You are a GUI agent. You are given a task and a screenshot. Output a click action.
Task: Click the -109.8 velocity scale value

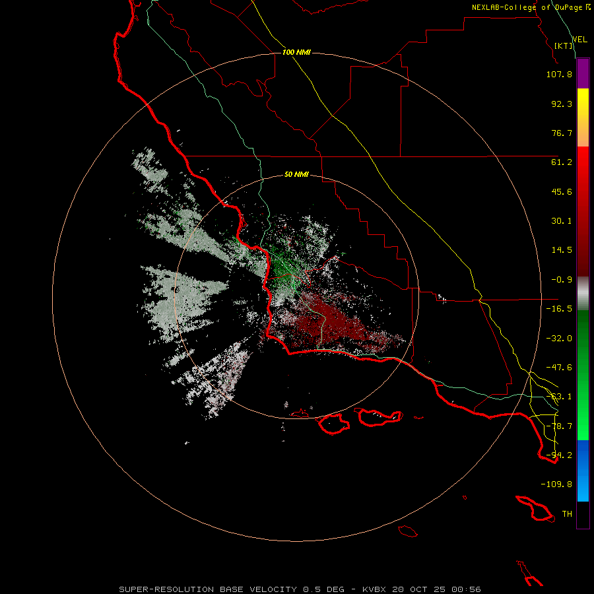[556, 484]
